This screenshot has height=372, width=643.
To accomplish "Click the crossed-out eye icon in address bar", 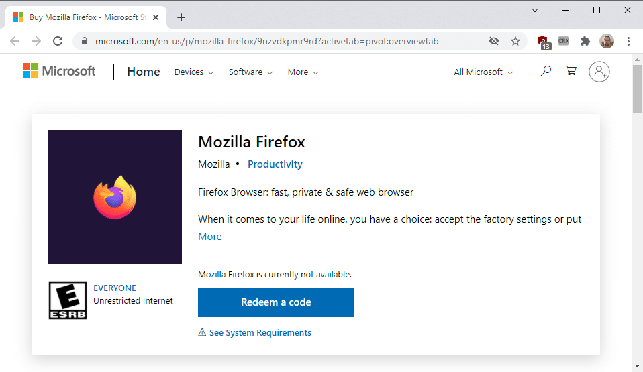I will 494,41.
